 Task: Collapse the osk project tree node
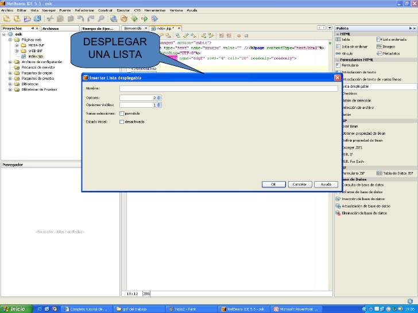tap(3, 34)
